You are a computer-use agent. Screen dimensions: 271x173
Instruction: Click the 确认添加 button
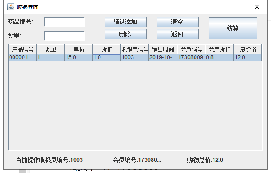tap(125, 22)
